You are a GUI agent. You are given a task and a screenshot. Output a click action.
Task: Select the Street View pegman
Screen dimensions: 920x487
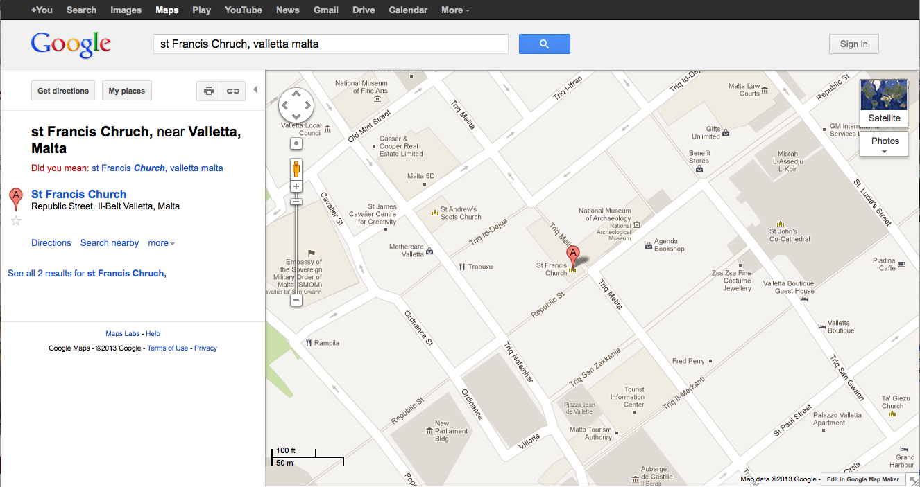296,168
